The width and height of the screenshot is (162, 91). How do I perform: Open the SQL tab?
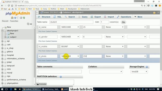click(57, 17)
